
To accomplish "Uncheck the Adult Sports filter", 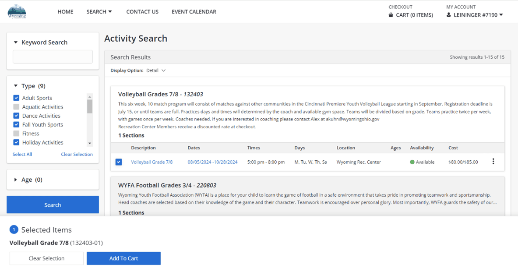I will coord(16,98).
